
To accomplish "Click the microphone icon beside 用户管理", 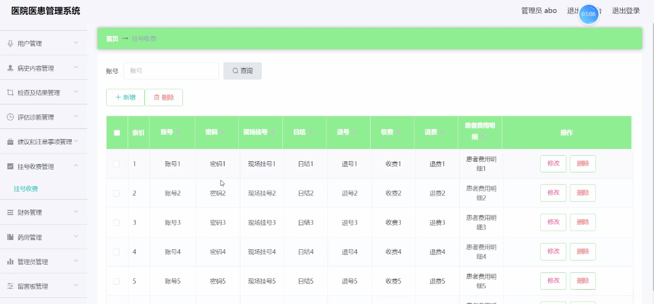I will pyautogui.click(x=10, y=44).
